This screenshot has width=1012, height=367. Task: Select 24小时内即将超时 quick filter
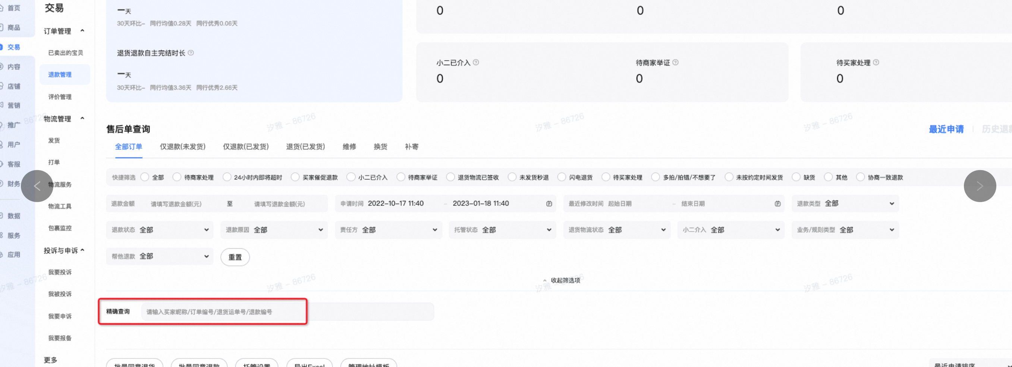pyautogui.click(x=227, y=177)
